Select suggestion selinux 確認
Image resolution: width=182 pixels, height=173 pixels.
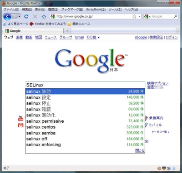(x=85, y=109)
